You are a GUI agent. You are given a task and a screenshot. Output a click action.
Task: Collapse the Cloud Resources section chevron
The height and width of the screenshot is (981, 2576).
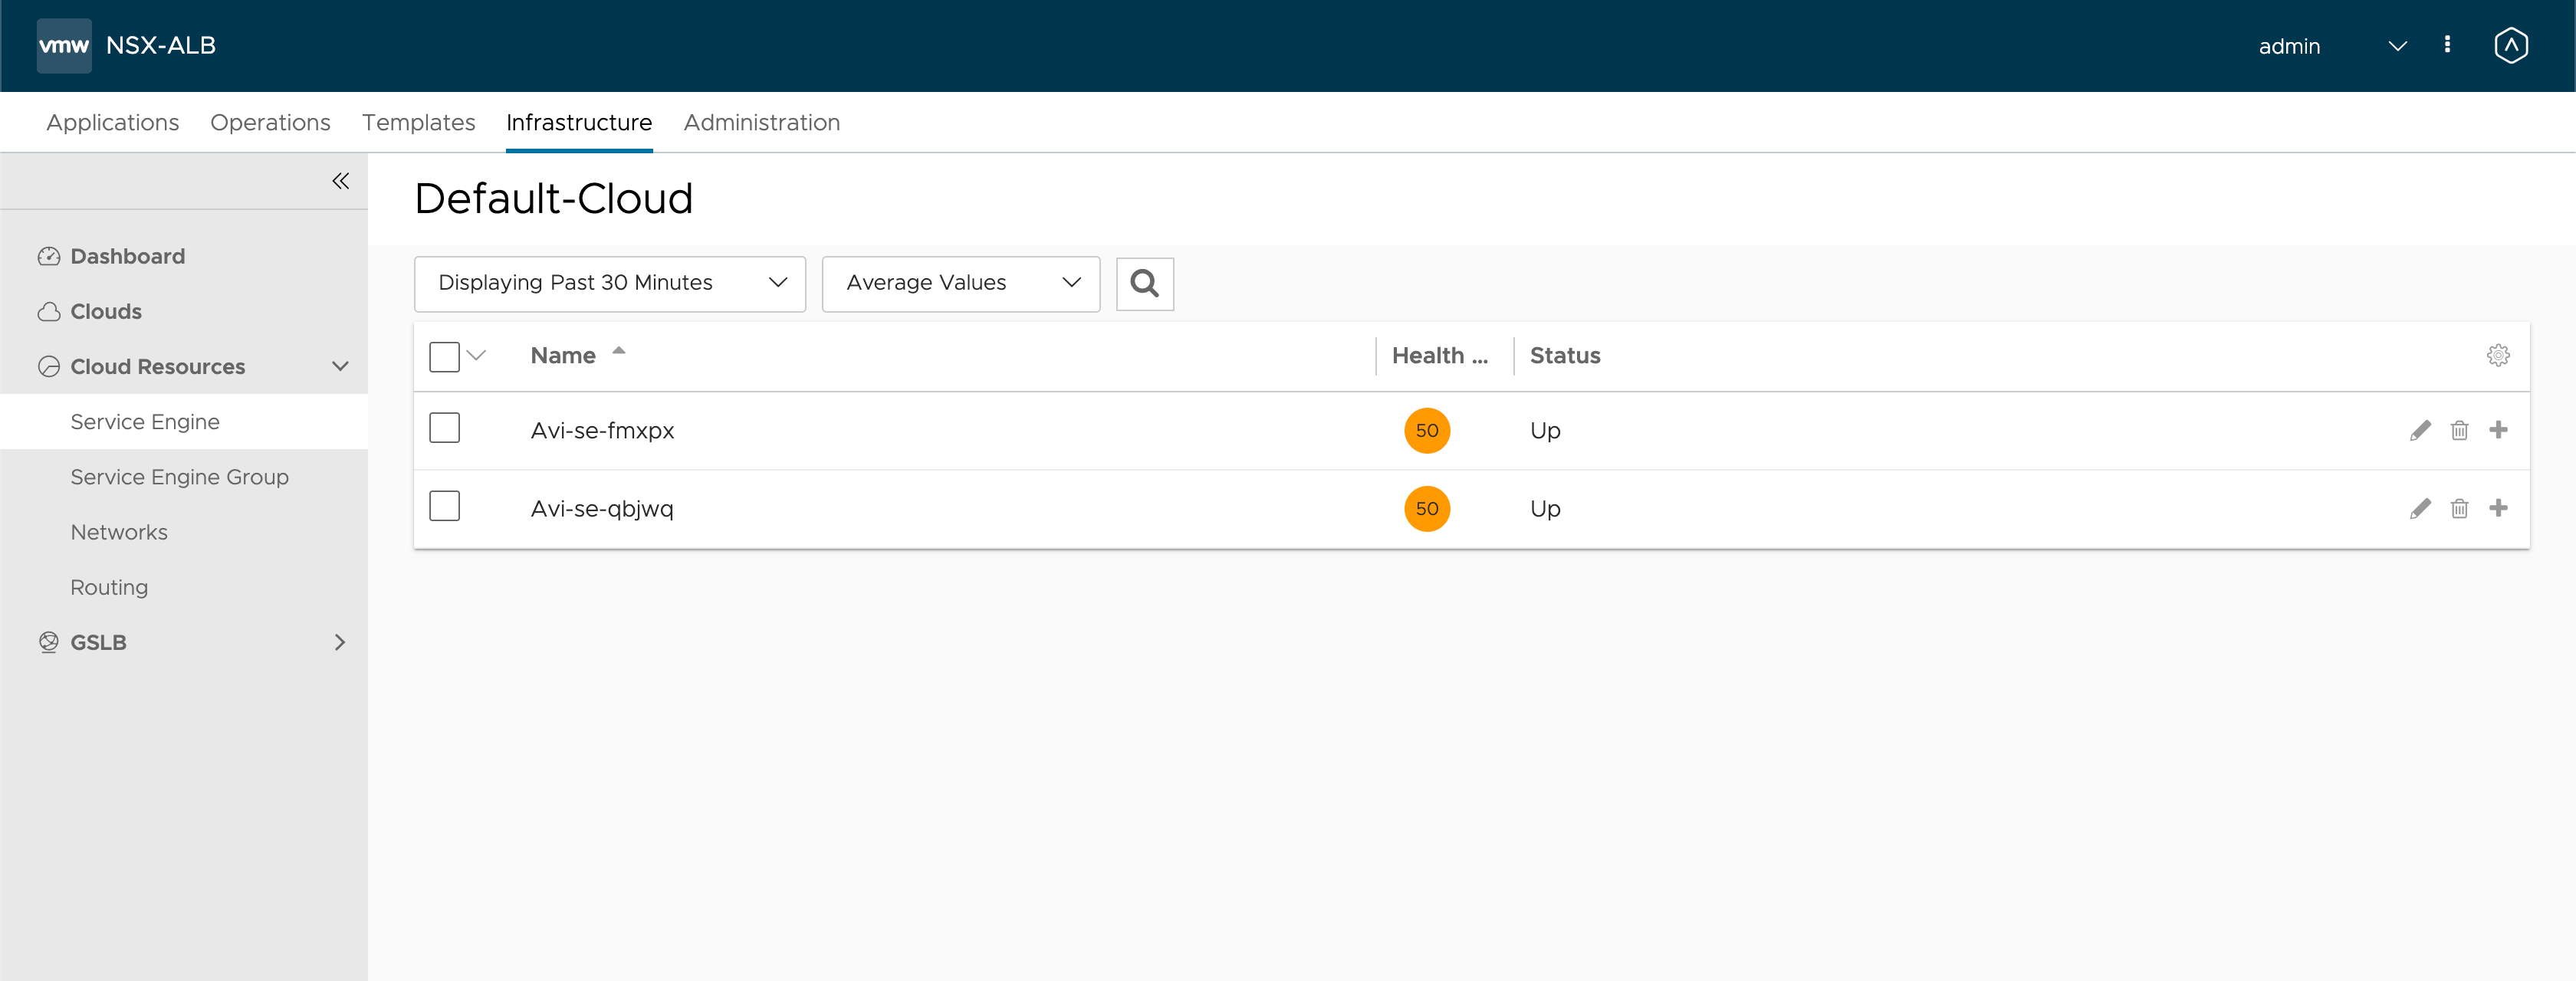(340, 366)
